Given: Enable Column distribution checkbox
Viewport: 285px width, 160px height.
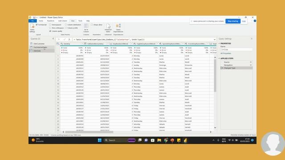Looking at the screenshot, I should (x=66, y=25).
